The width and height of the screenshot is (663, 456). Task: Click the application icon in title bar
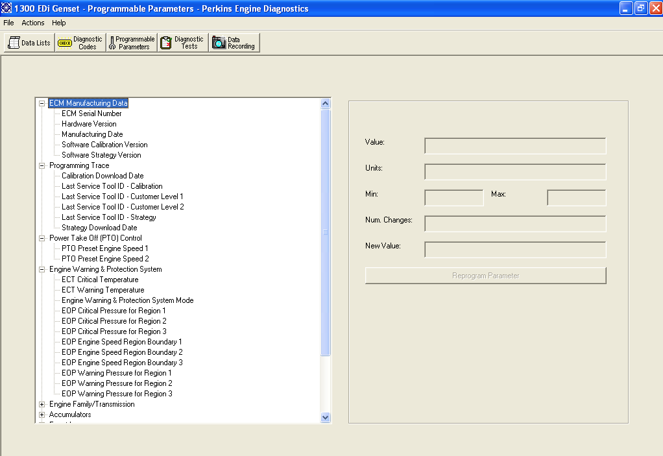(x=6, y=8)
